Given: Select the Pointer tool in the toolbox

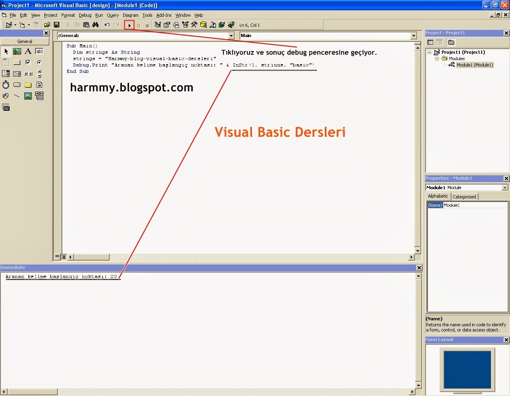Looking at the screenshot, I should [6, 51].
